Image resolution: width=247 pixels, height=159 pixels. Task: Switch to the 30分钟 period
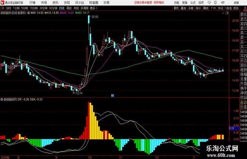[43, 8]
